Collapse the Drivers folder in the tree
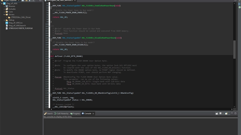Screen dimensions: 241x135 [x=4, y=14]
